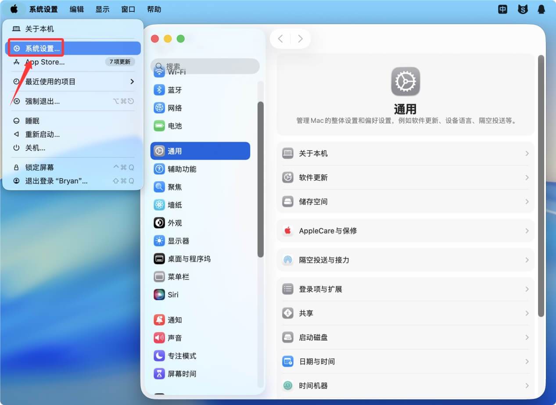Click the 中 input method indicator
556x405 pixels.
click(502, 9)
